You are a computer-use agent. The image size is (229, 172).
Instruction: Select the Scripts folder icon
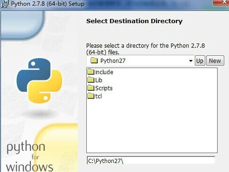pyautogui.click(x=91, y=88)
